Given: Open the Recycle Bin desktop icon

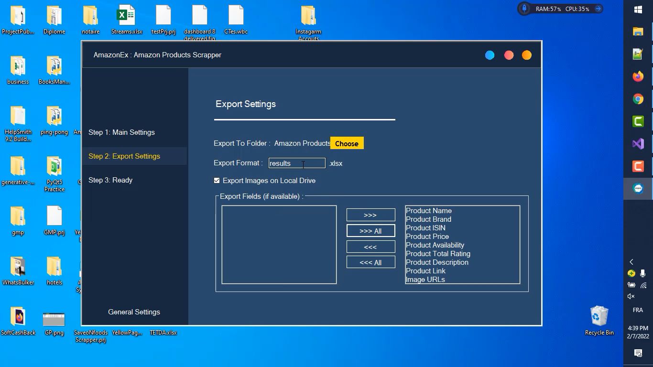Looking at the screenshot, I should point(599,318).
